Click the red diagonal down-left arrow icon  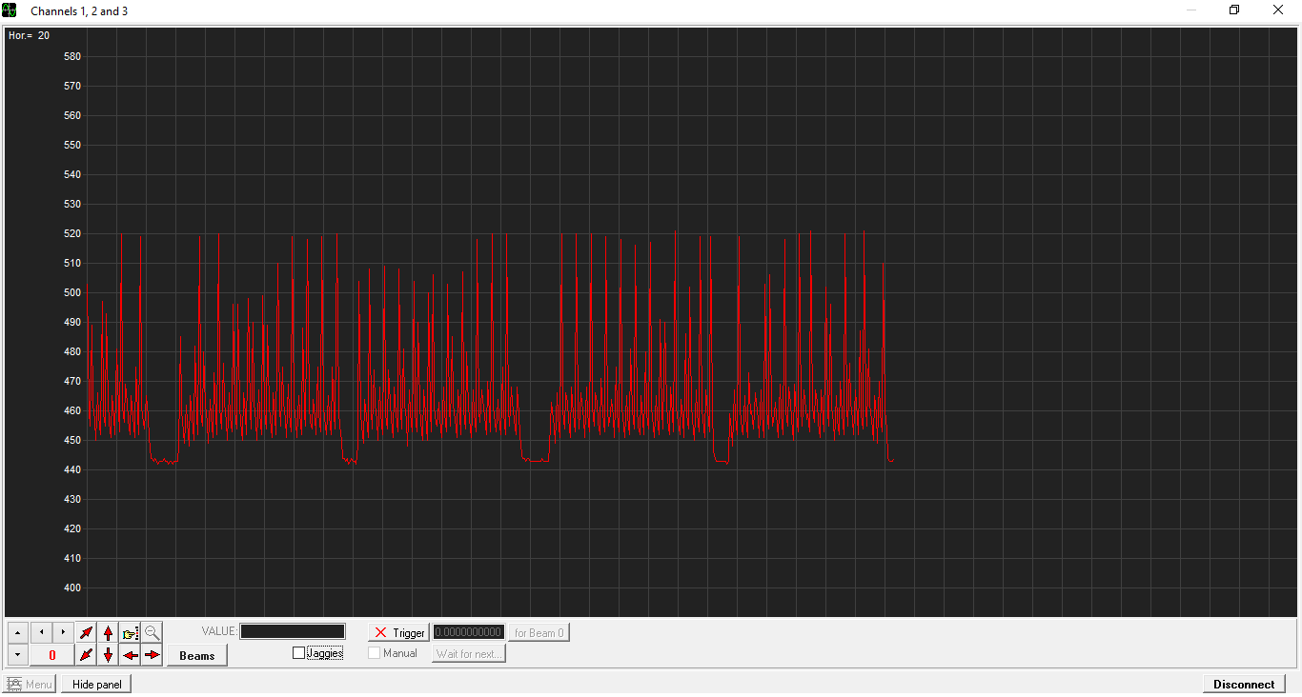point(87,655)
